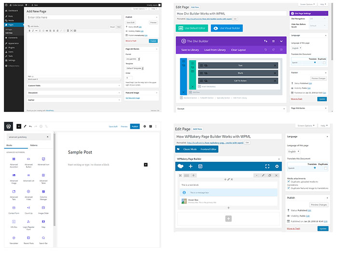Toggle the Gutenberg block inserter plus button
The height and width of the screenshot is (265, 340).
pyautogui.click(x=19, y=126)
